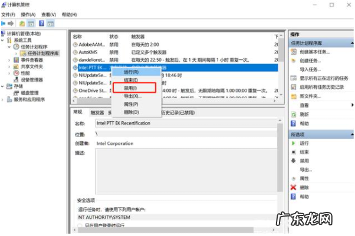Click the red X 删除 icon
Image resolution: width=355 pixels, height=236 pixels.
pyautogui.click(x=294, y=187)
